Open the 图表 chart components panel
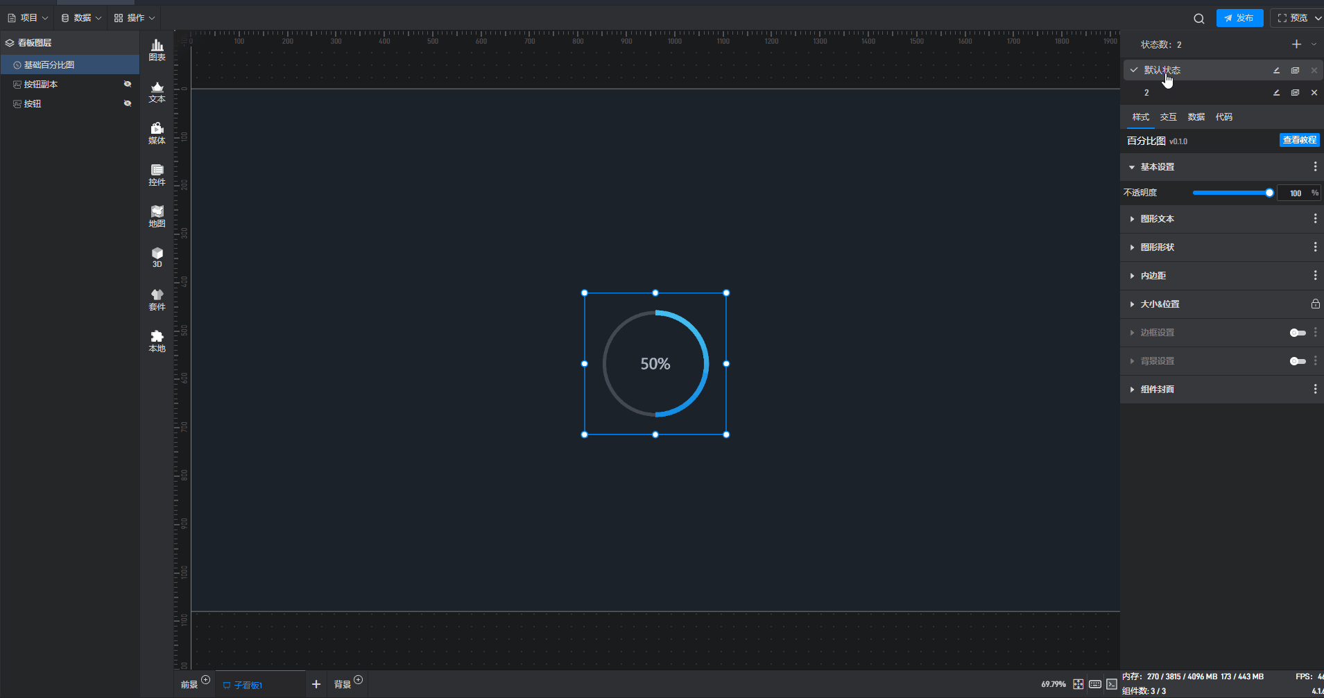 157,50
